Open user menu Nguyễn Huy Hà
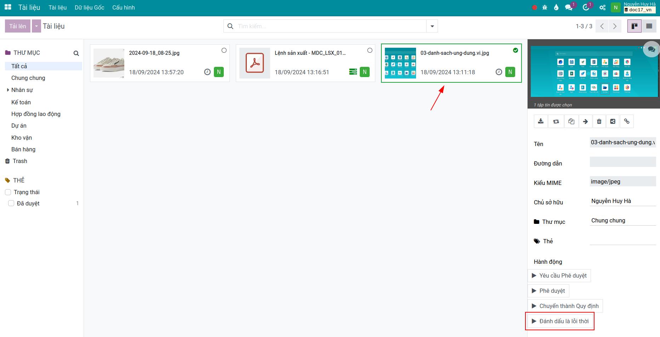The width and height of the screenshot is (660, 337). click(x=634, y=7)
